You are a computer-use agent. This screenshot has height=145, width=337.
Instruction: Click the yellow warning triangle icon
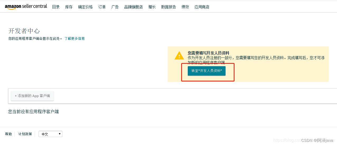coord(179,56)
